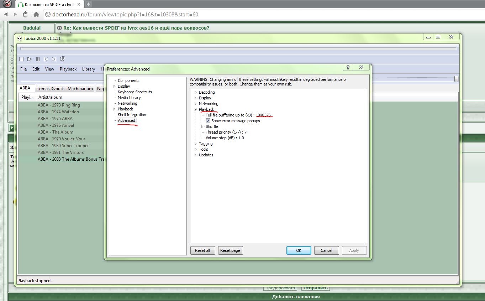
Task: Click the Отправить button on forum page
Action: 315,288
